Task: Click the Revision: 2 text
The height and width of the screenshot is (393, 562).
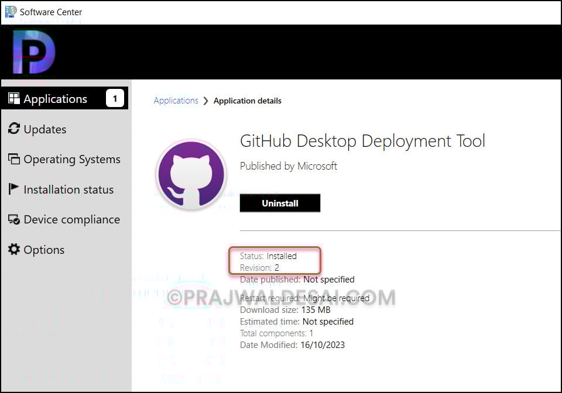Action: pyautogui.click(x=259, y=268)
